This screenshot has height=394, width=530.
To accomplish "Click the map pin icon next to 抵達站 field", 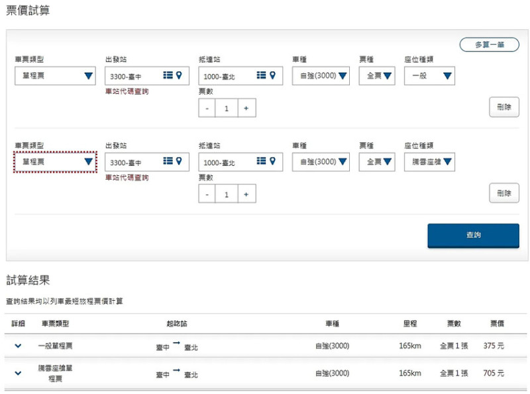I will 273,75.
